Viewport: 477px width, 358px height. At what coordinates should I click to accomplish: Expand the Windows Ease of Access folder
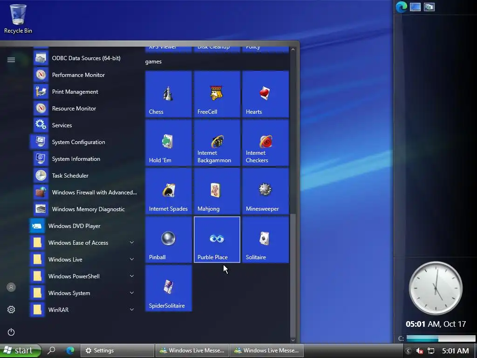pyautogui.click(x=84, y=242)
